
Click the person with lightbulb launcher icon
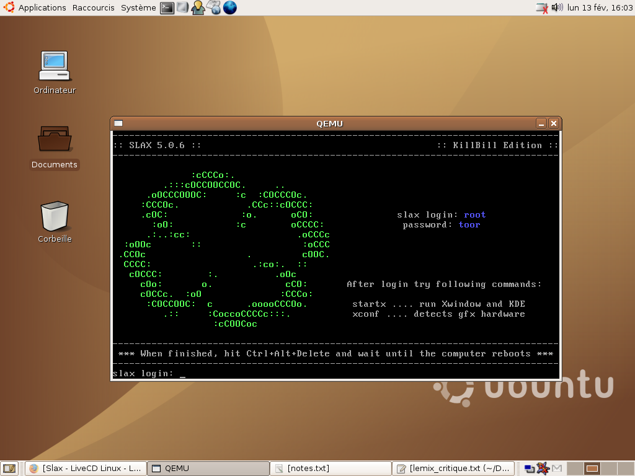pyautogui.click(x=198, y=7)
